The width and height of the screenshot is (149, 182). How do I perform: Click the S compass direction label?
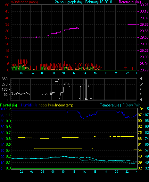coord(140,89)
